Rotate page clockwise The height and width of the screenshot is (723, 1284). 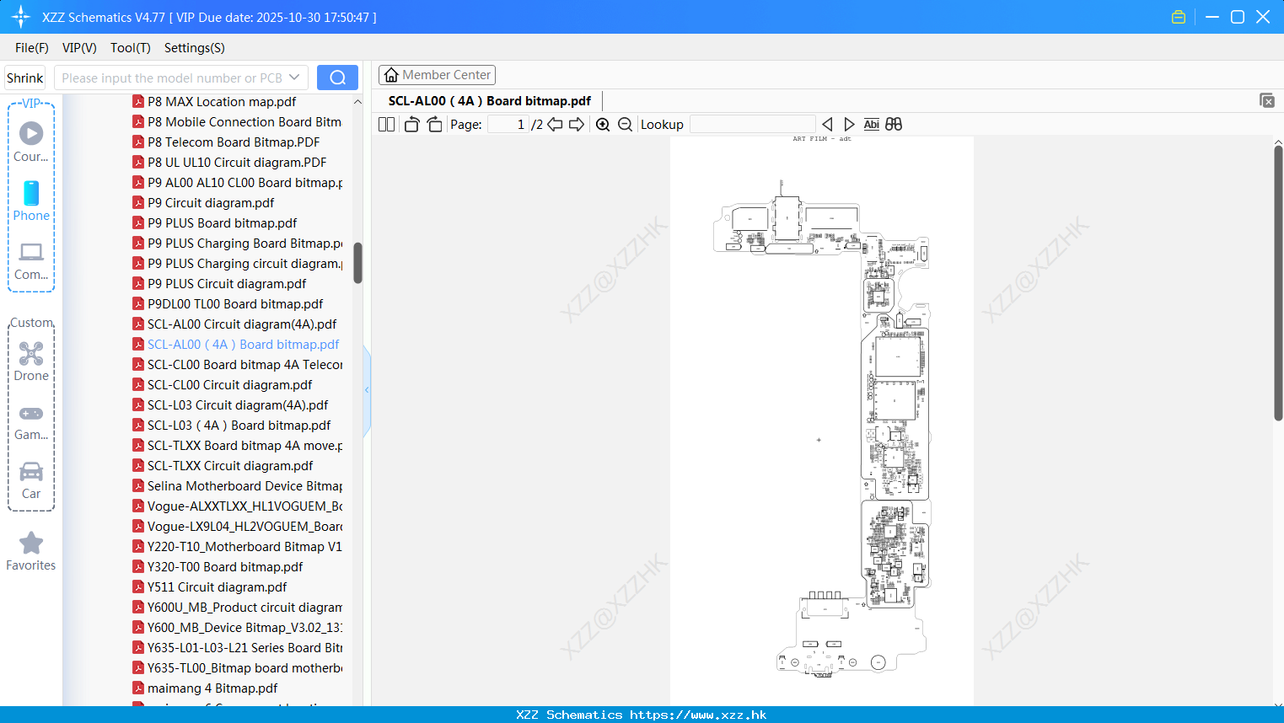point(434,125)
